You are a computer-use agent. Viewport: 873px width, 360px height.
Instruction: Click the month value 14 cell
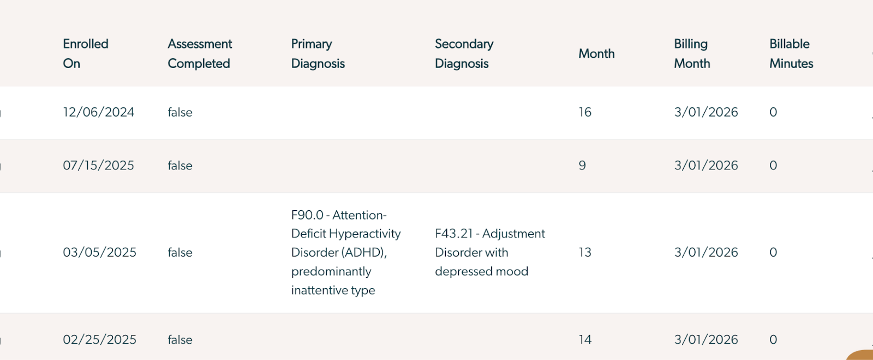pos(585,339)
